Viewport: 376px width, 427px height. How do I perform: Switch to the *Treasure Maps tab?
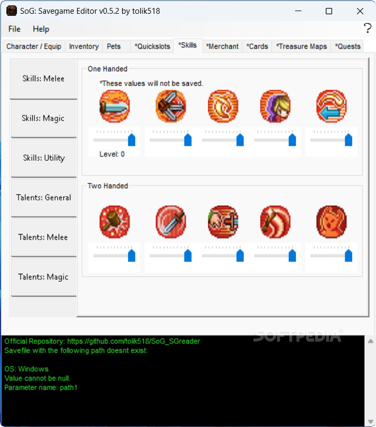301,47
